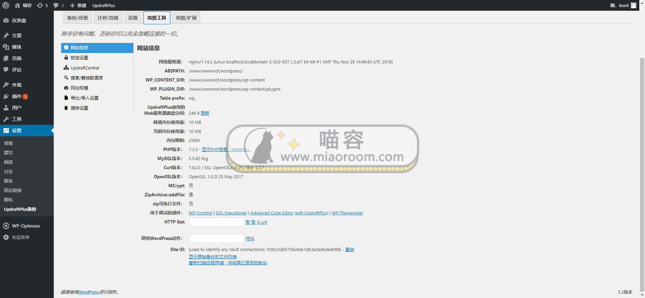Image resolution: width=645 pixels, height=298 pixels.
Task: Open WP-Optimize icon in sidebar
Action: point(6,226)
